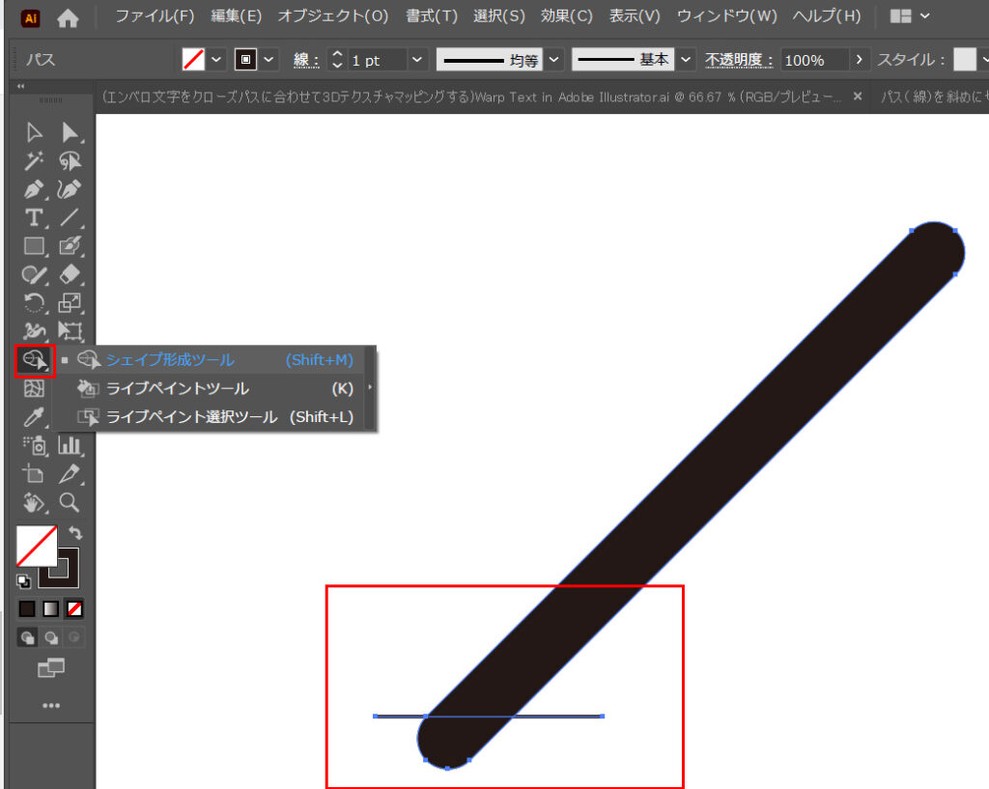Screen dimensions: 989x789
Task: Tear off tool flyout side arrow
Action: point(370,387)
